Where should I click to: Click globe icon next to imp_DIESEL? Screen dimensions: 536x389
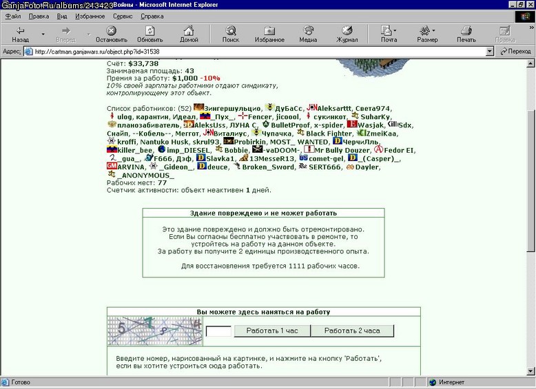[161, 149]
